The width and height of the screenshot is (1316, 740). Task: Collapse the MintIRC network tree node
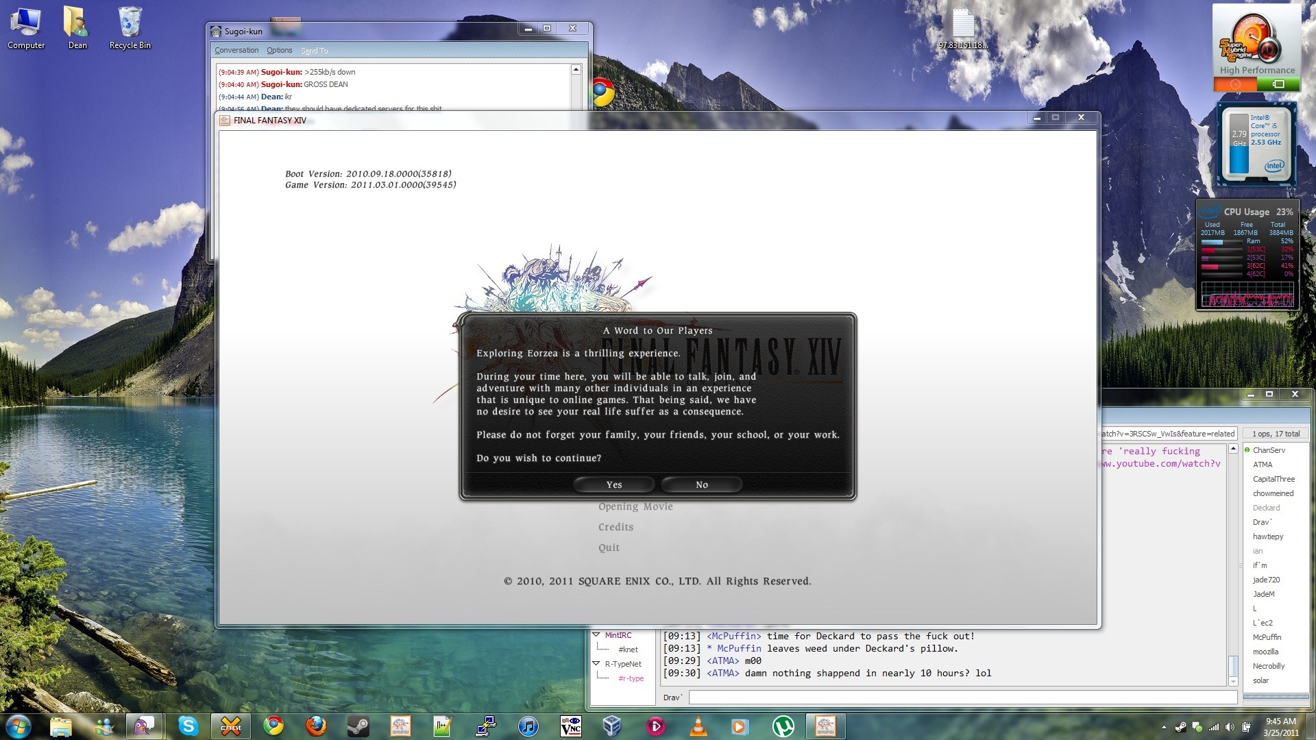point(596,635)
